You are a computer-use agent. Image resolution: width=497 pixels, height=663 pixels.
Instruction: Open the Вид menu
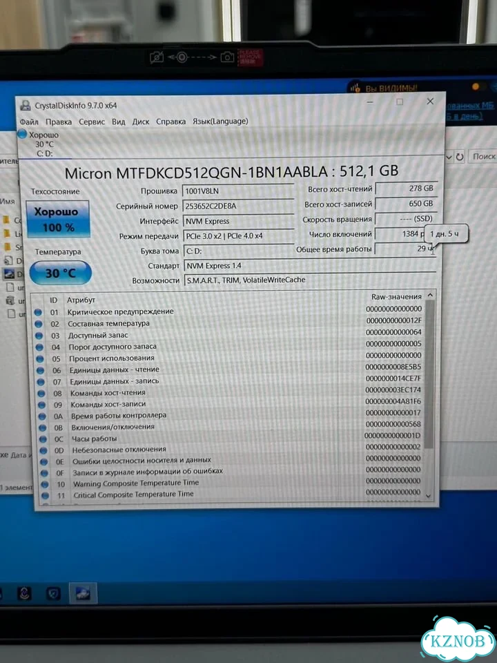118,122
